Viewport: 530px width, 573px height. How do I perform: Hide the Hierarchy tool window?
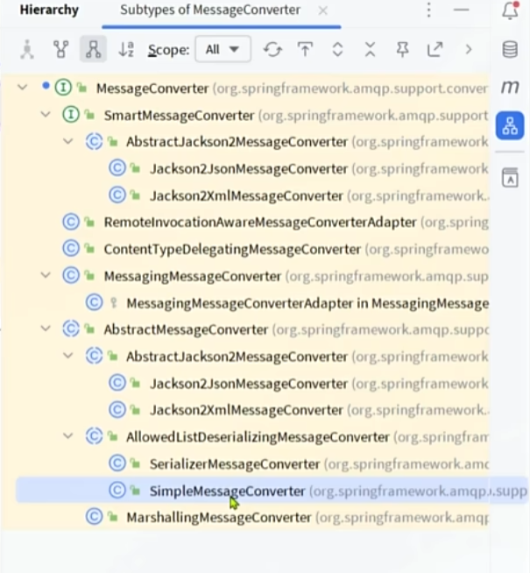point(461,10)
